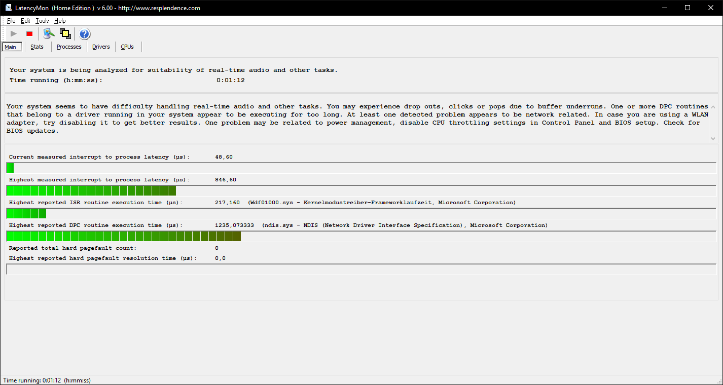Image resolution: width=723 pixels, height=385 pixels.
Task: Click the highest latency value '846,60'
Action: (x=226, y=180)
